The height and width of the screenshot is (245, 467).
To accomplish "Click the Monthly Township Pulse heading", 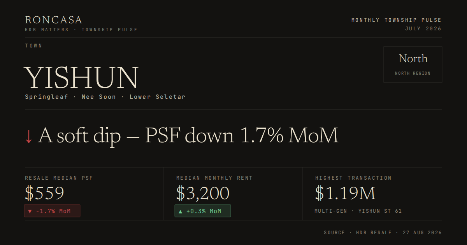I will 397,20.
